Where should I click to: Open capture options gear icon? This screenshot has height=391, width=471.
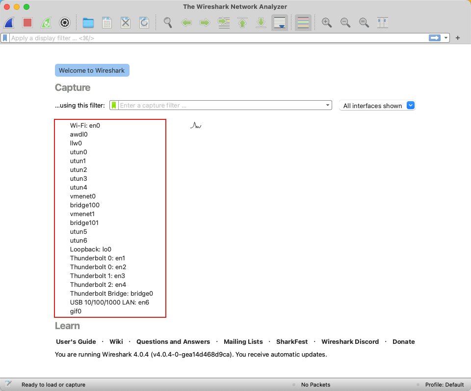(x=65, y=23)
